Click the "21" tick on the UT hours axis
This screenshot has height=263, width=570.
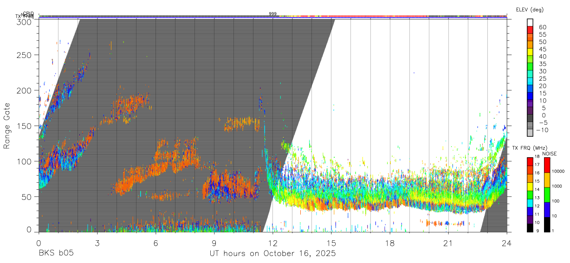(x=448, y=243)
